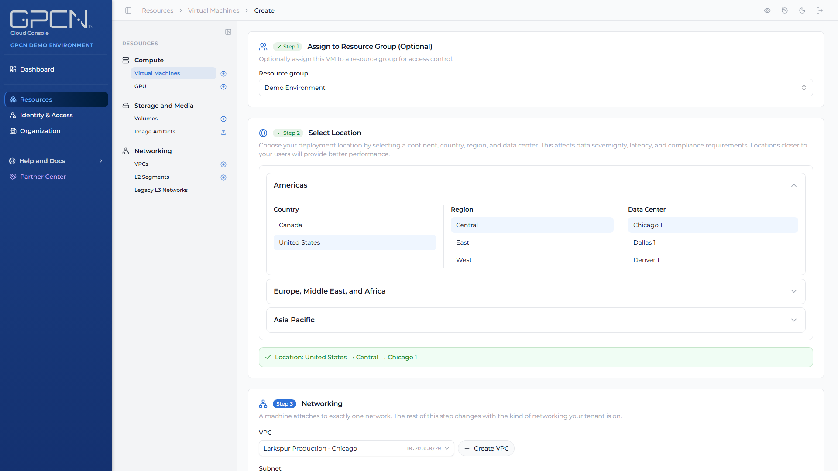Viewport: 838px width, 471px height.
Task: Toggle dark mode moon icon
Action: click(802, 10)
